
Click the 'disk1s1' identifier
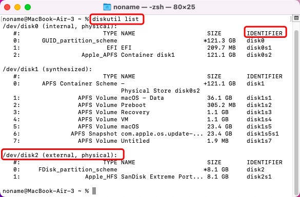259,98
